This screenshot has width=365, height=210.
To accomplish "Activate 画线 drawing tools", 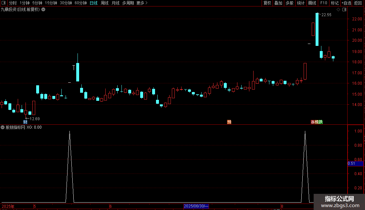I will pyautogui.click(x=312, y=3).
